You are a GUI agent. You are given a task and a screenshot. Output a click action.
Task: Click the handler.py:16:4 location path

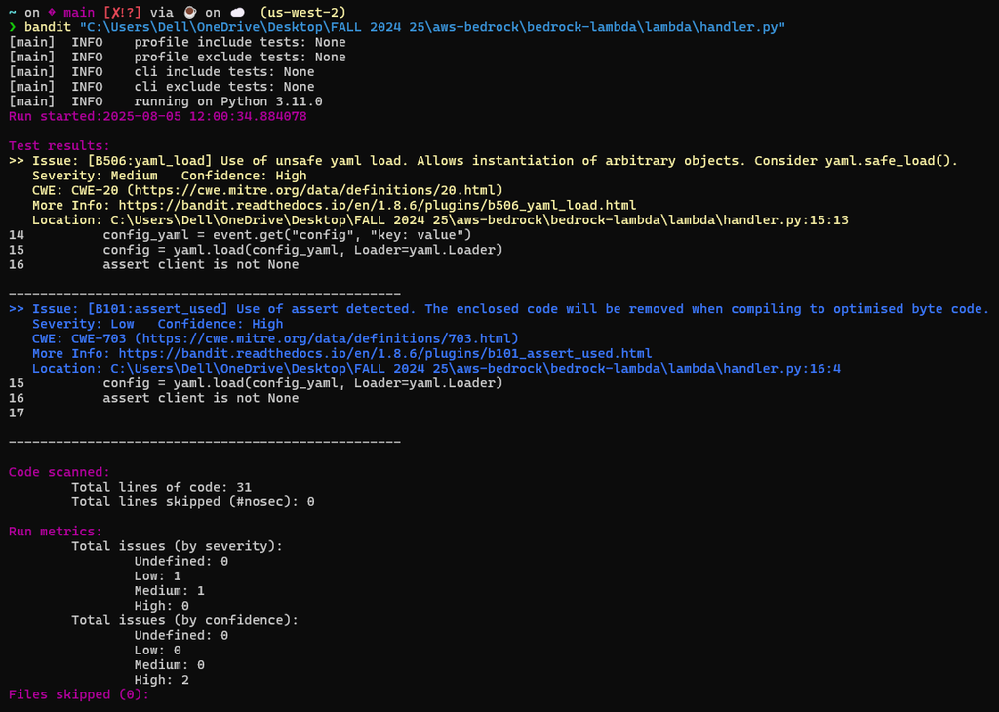475,369
